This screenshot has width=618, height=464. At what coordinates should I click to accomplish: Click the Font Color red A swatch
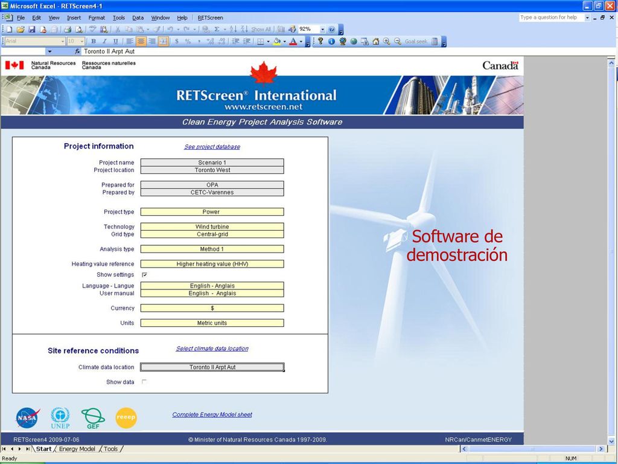[x=293, y=41]
